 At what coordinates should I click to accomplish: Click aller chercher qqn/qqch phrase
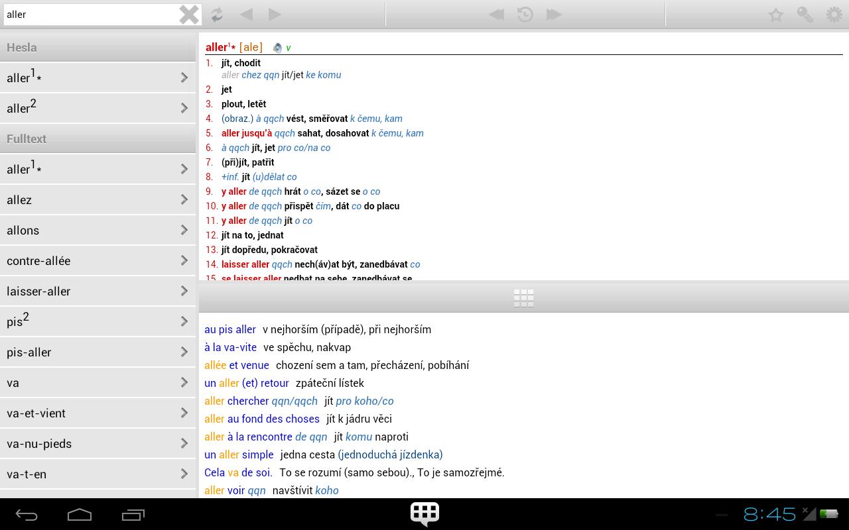pyautogui.click(x=261, y=401)
